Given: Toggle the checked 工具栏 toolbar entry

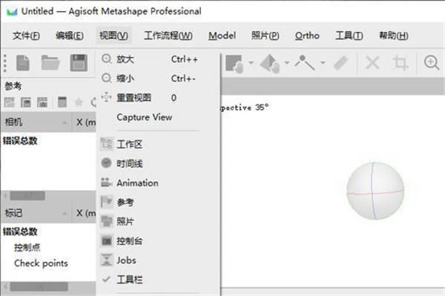Looking at the screenshot, I should 158,280.
